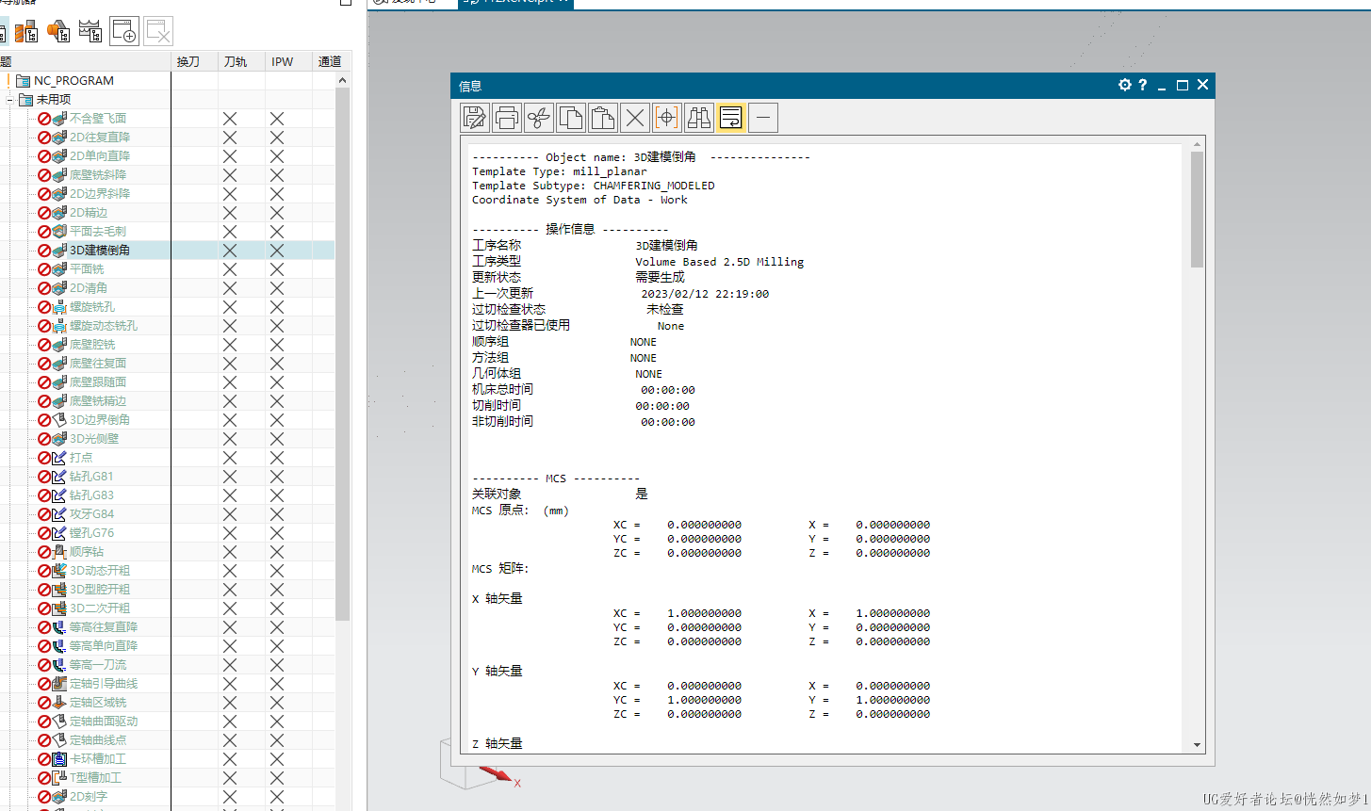This screenshot has width=1371, height=811.
Task: Click navigator scrollbar up arrow
Action: [343, 81]
